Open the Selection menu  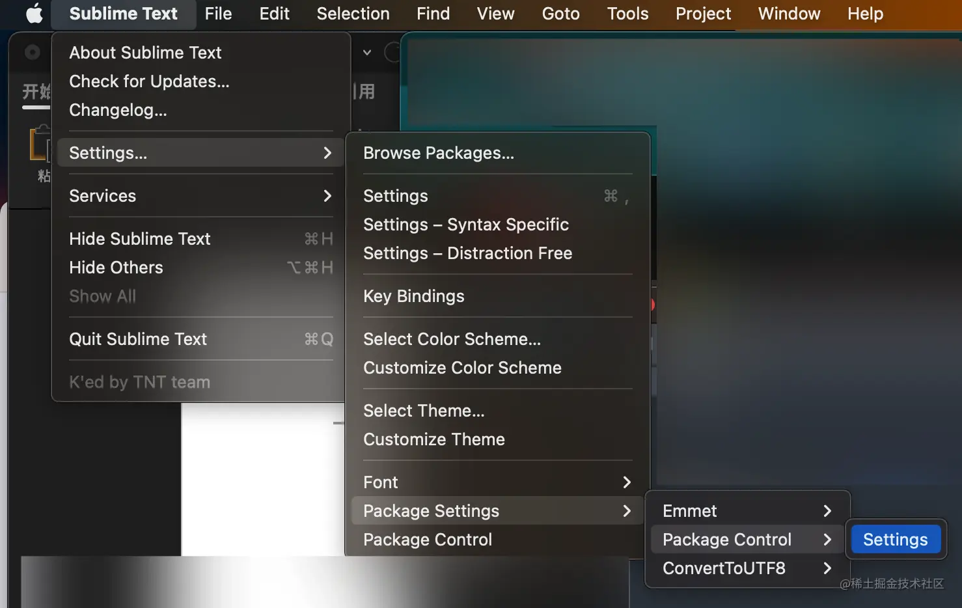click(353, 14)
